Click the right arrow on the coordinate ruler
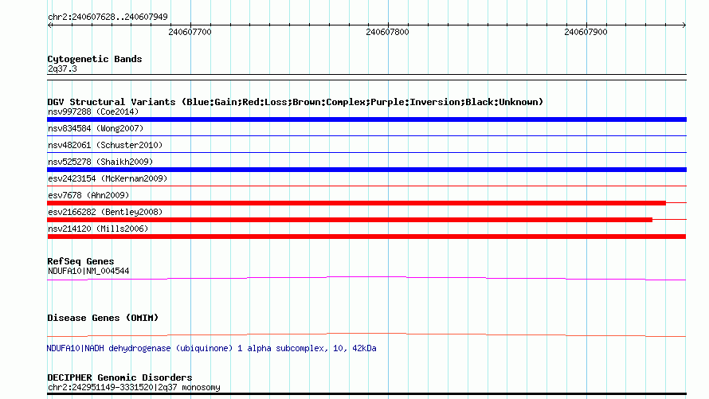The height and width of the screenshot is (399, 709). click(x=684, y=25)
